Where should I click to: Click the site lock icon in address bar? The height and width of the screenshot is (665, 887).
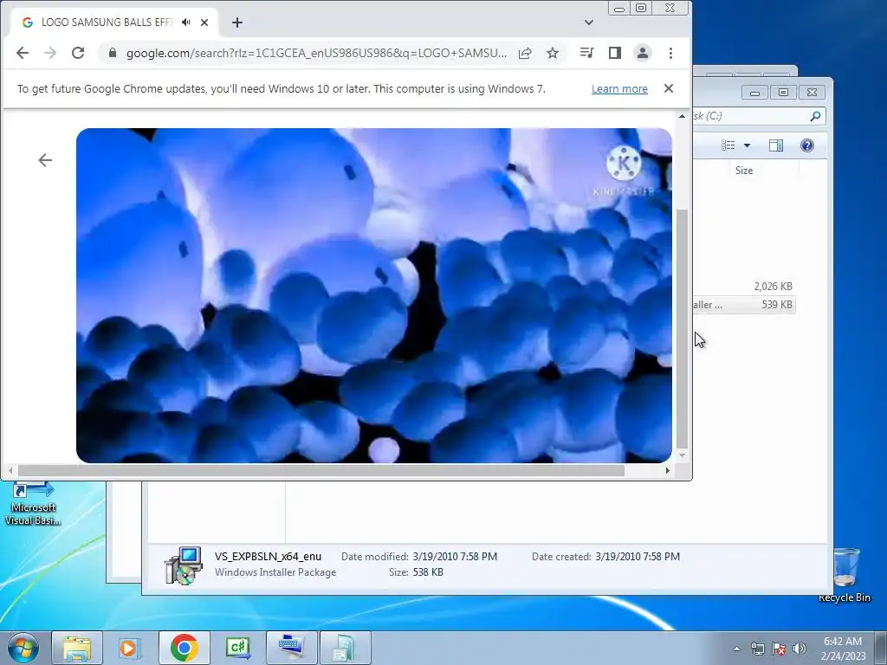point(113,53)
